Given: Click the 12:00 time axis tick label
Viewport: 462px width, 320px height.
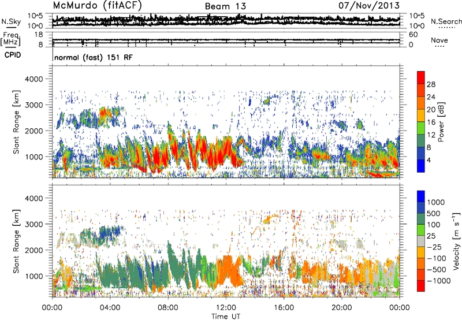Looking at the screenshot, I should click(x=226, y=308).
